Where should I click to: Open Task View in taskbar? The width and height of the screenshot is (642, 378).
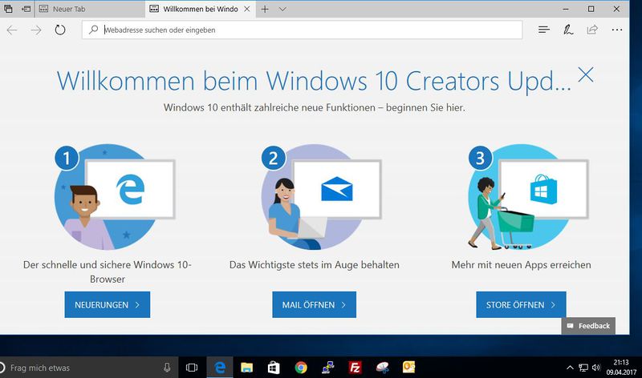[x=192, y=368]
